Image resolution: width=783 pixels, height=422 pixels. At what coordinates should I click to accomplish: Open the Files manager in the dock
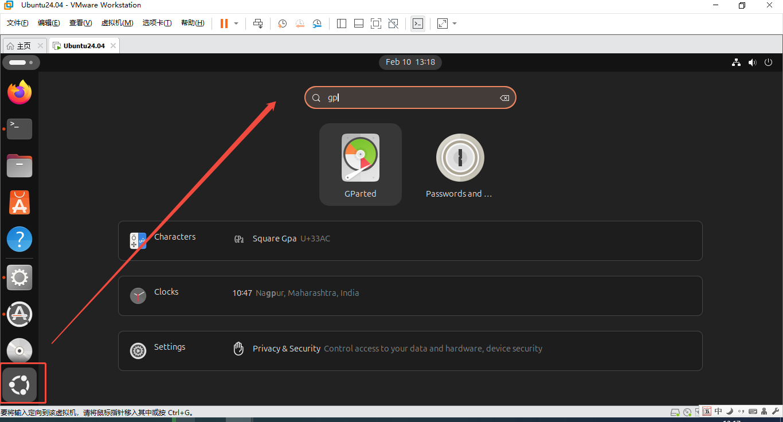tap(19, 166)
